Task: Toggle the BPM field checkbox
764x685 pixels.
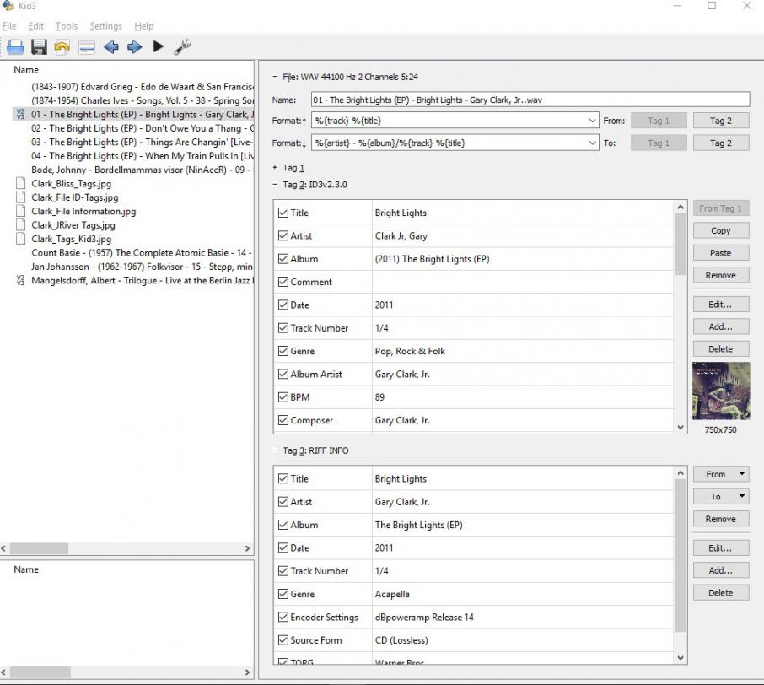Action: (x=283, y=396)
